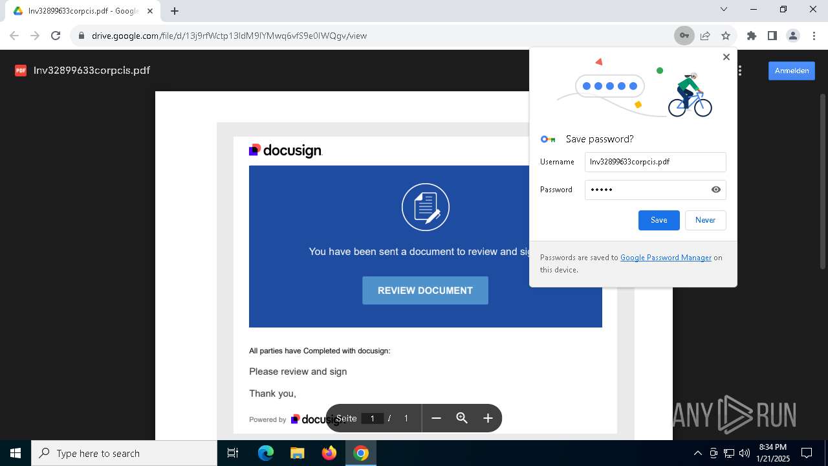Click the 'Save password?' heading
The image size is (828, 466).
coord(600,139)
